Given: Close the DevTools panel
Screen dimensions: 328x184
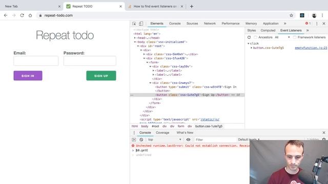Looking at the screenshot, I should coord(324,24).
